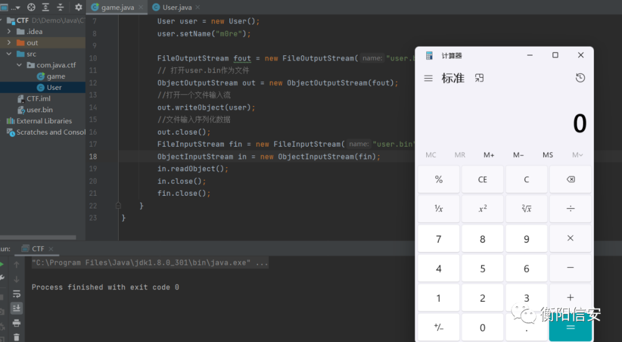Image resolution: width=622 pixels, height=342 pixels.
Task: Close the game.java tab
Action: point(141,7)
